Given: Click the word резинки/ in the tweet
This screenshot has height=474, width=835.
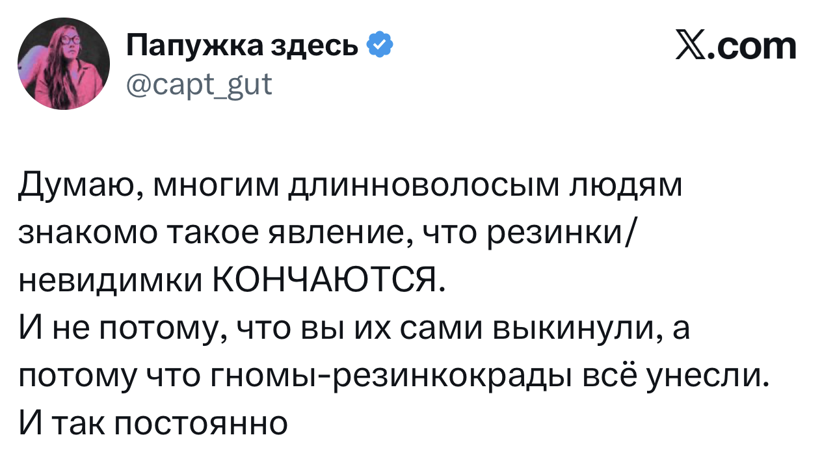Looking at the screenshot, I should 560,234.
